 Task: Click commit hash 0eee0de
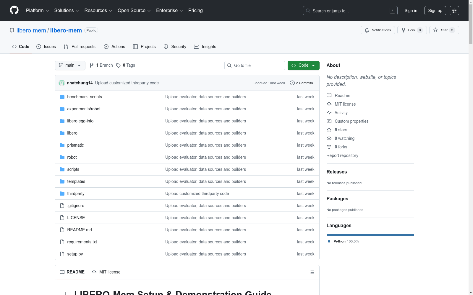point(260,83)
